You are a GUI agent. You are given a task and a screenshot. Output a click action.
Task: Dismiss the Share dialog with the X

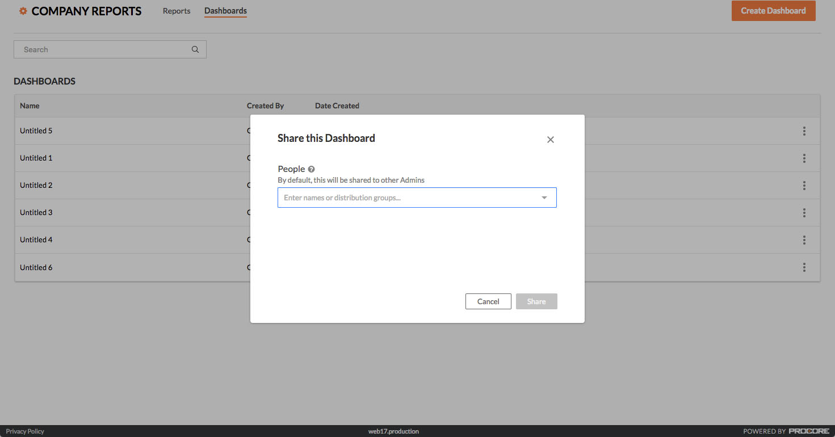pos(550,139)
